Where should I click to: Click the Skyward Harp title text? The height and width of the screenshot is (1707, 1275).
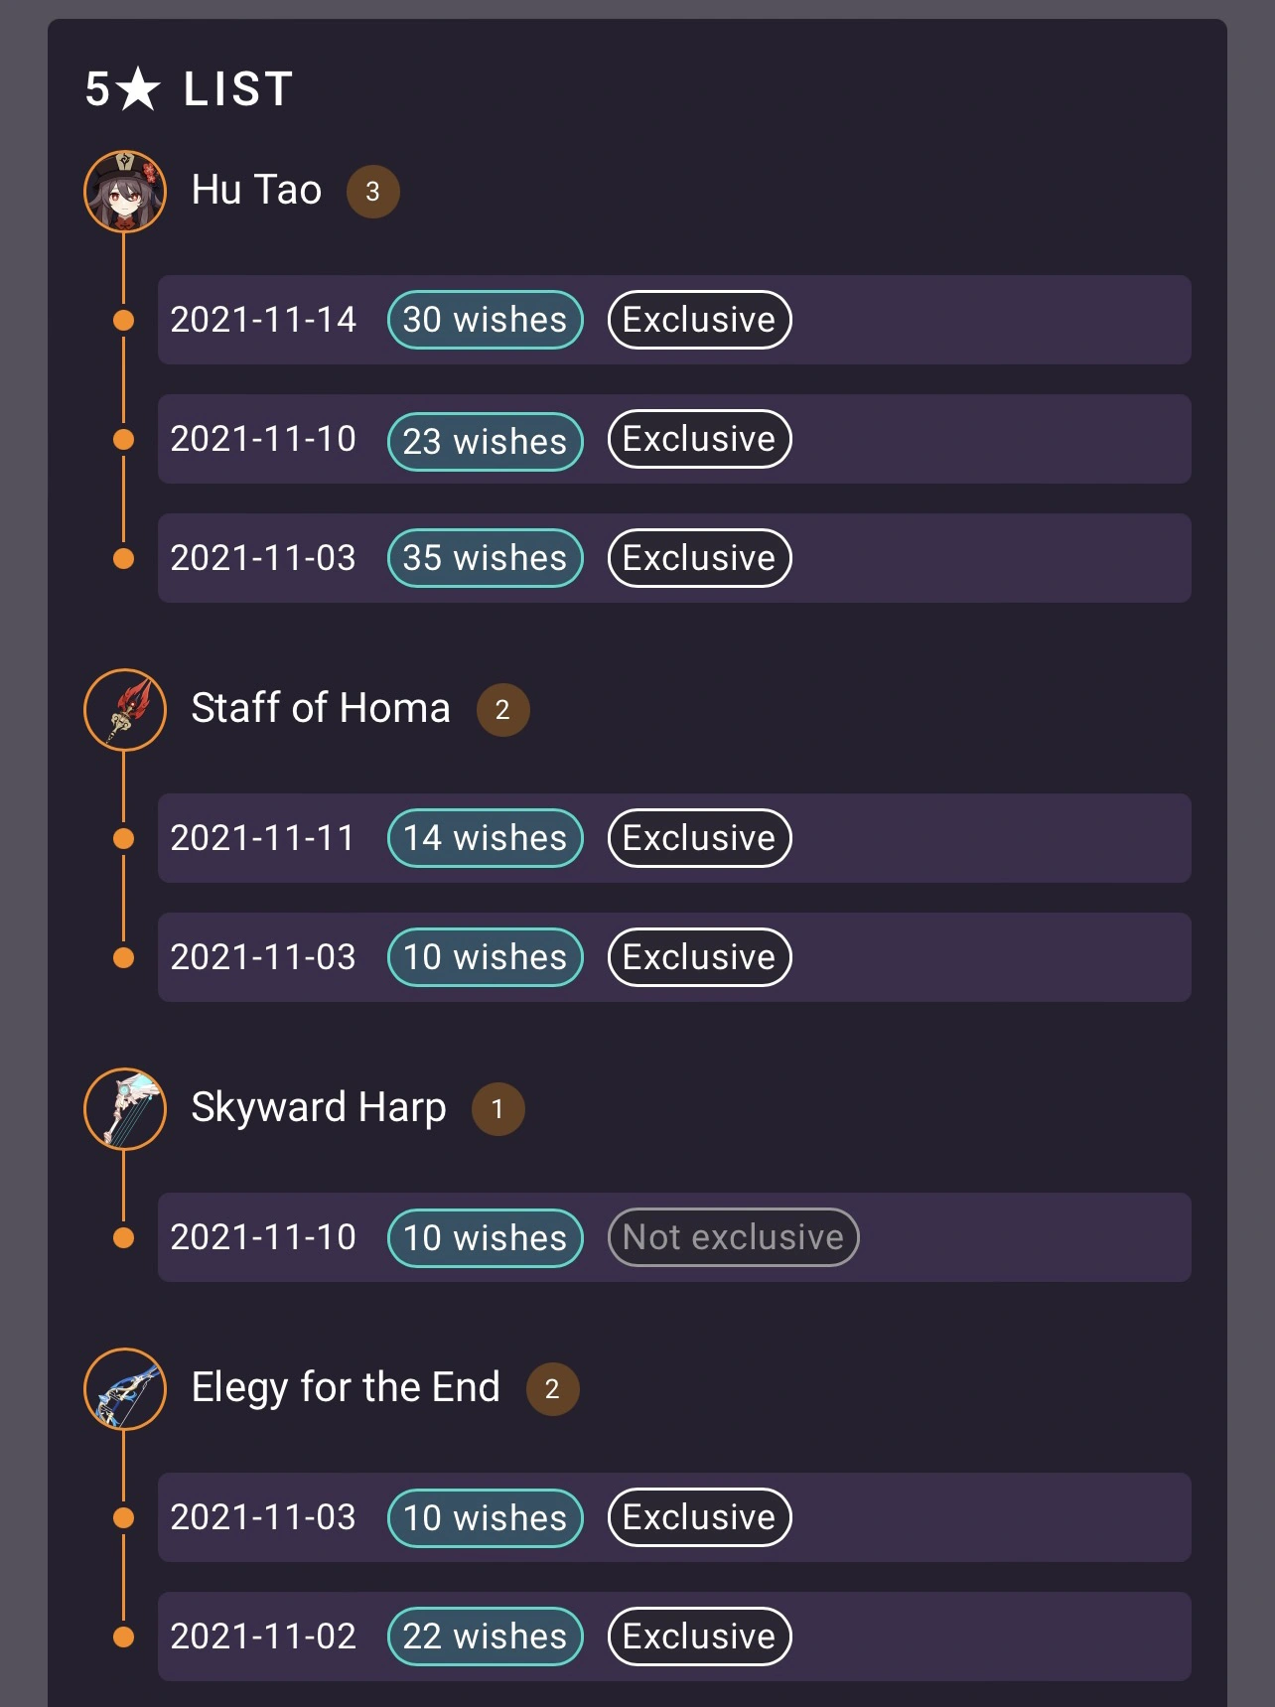pos(318,1107)
